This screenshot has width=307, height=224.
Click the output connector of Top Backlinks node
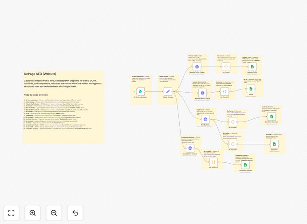click(210, 119)
